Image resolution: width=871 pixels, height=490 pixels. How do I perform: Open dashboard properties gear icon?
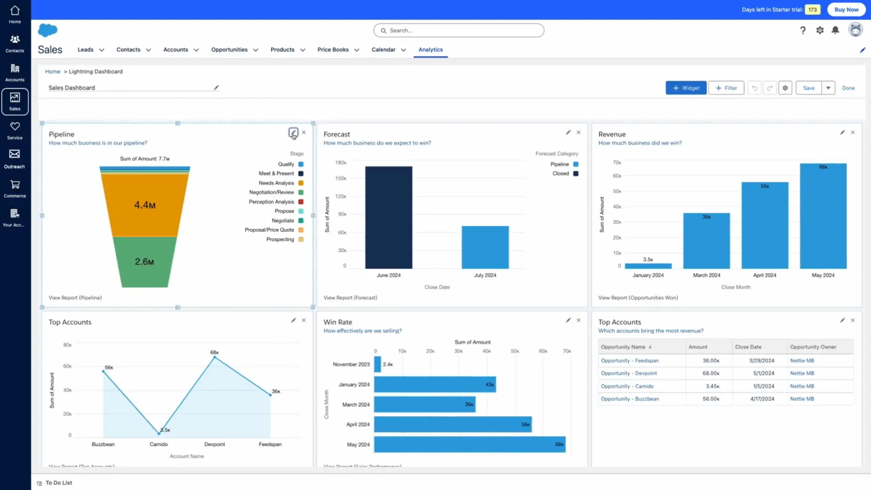click(785, 88)
